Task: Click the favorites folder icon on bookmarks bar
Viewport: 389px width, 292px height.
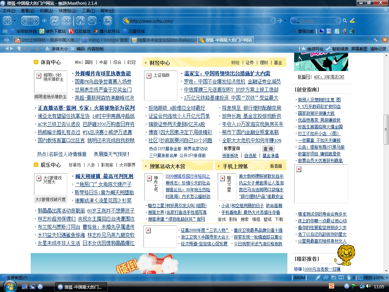Action: point(5,31)
